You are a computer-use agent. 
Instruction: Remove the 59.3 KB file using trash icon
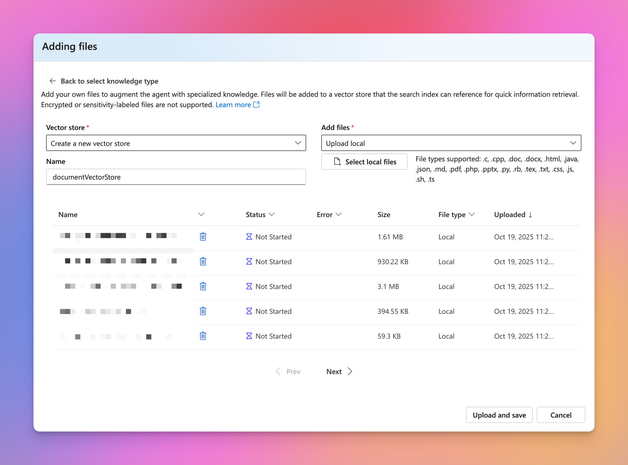pyautogui.click(x=203, y=336)
